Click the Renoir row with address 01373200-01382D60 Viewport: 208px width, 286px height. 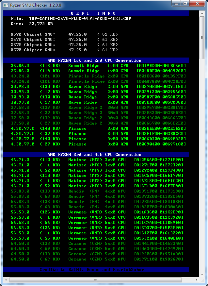97,196
